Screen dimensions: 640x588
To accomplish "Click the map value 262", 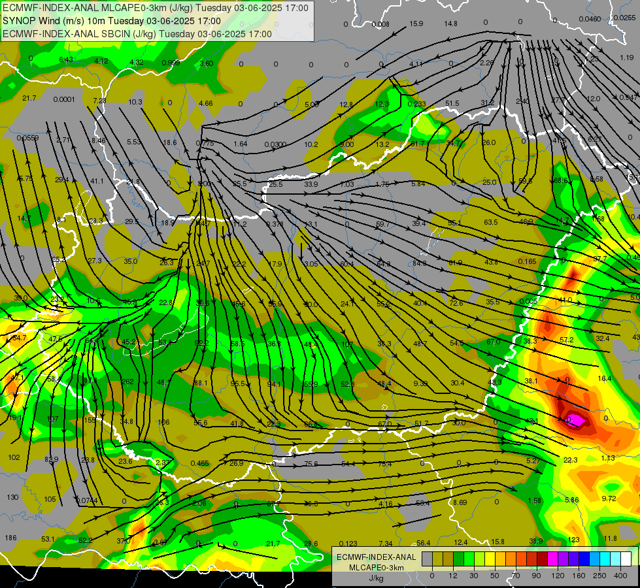I will click(127, 382).
